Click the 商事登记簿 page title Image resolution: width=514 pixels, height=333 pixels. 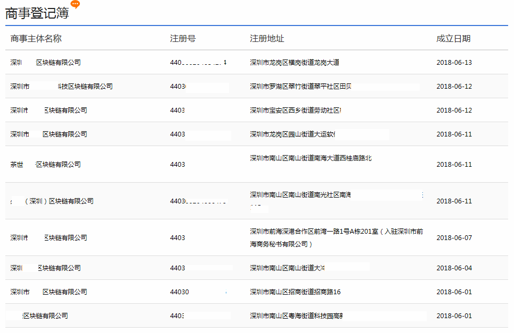click(x=37, y=13)
